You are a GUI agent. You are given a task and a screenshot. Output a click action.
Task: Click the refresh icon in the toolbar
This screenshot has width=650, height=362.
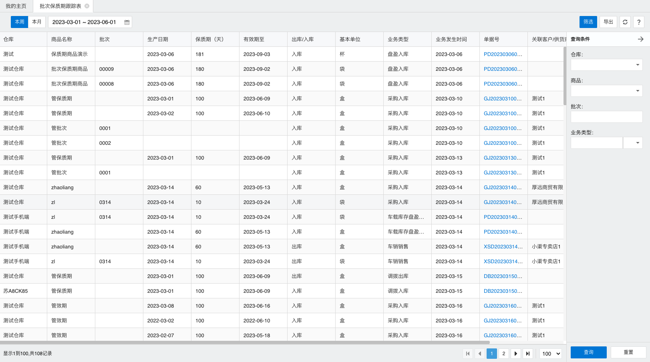(x=625, y=22)
